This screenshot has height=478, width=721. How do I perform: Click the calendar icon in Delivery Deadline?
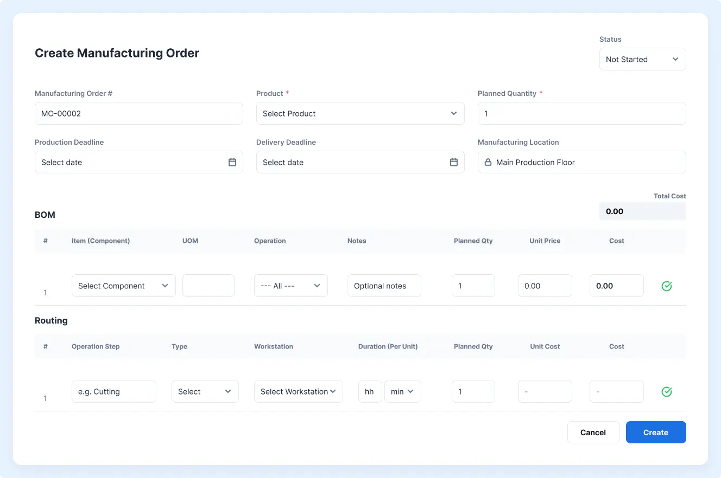(x=454, y=162)
